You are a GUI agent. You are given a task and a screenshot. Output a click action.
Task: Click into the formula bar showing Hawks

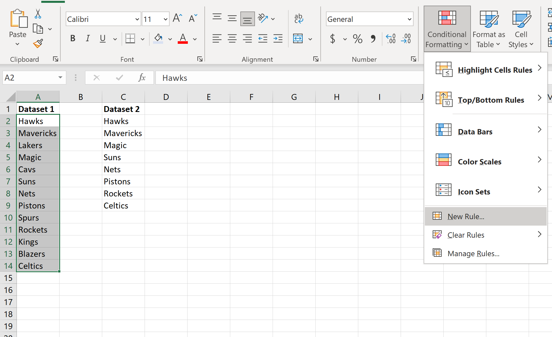point(289,78)
